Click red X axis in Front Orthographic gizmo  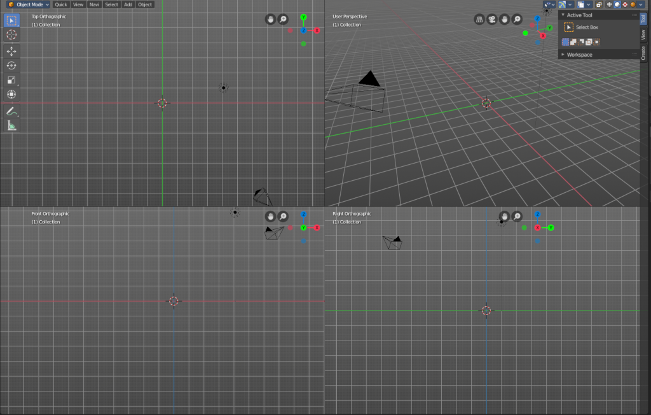coord(317,227)
